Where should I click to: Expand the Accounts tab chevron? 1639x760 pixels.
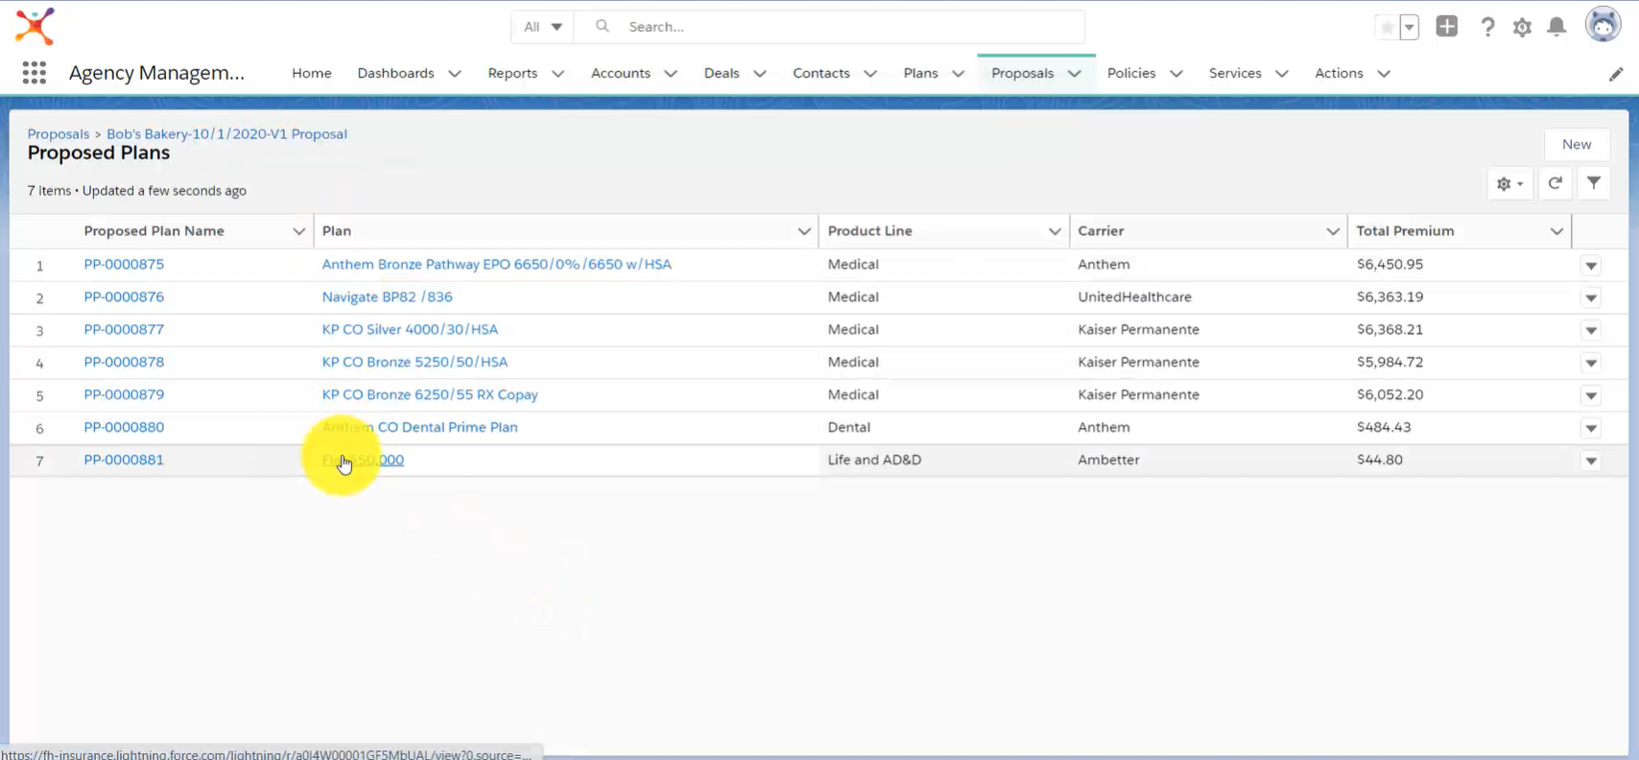coord(671,74)
